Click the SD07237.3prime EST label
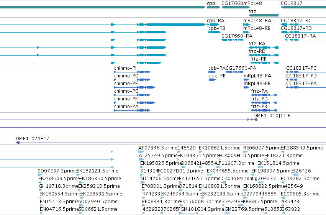This screenshot has width=326, height=215. 57,171
